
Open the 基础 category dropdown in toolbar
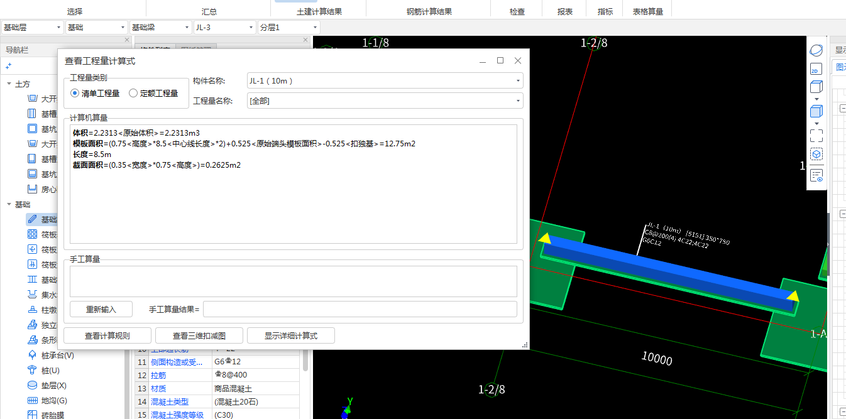click(96, 28)
